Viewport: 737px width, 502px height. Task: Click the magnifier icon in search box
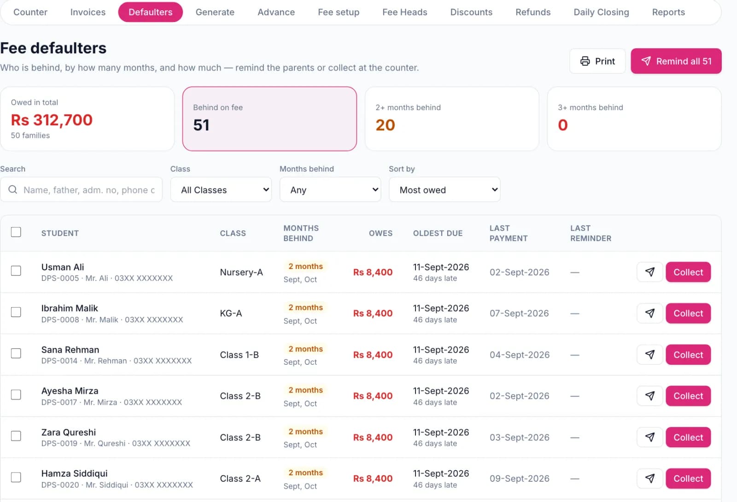[13, 190]
